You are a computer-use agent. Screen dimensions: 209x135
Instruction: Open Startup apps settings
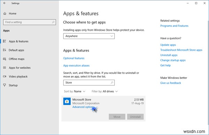(13, 85)
